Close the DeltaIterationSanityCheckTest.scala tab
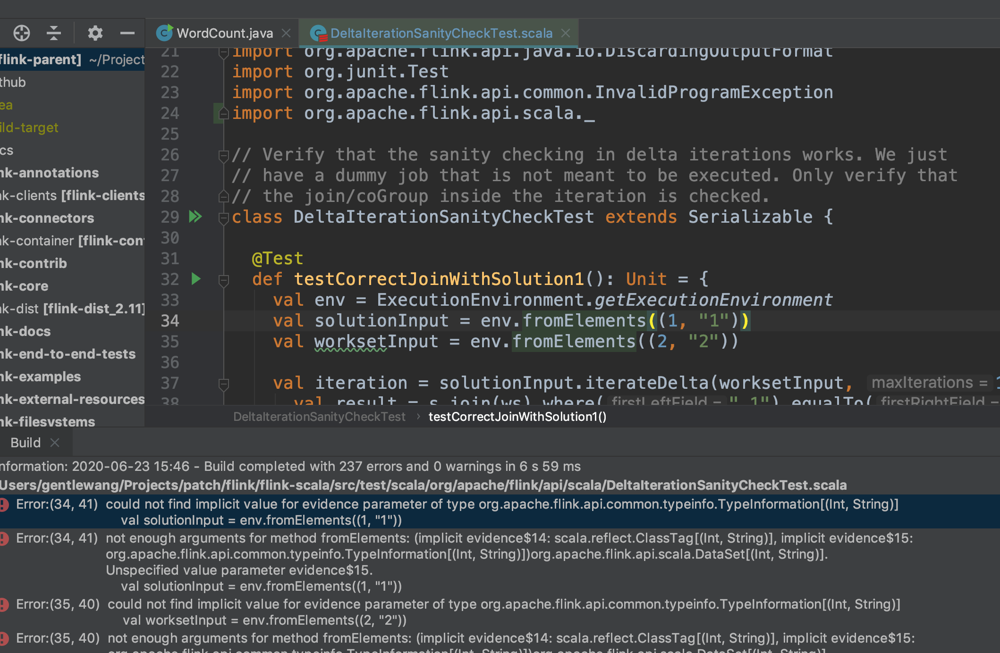 coord(566,33)
